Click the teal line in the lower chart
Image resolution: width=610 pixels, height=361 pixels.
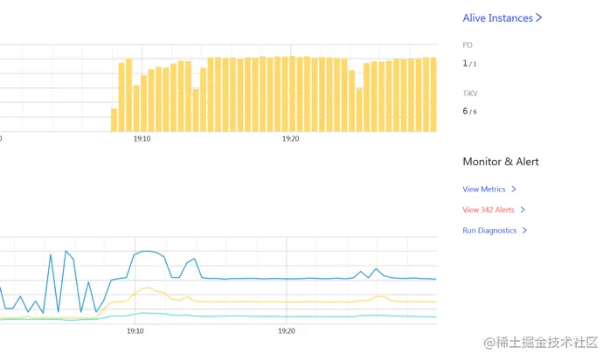(262, 316)
